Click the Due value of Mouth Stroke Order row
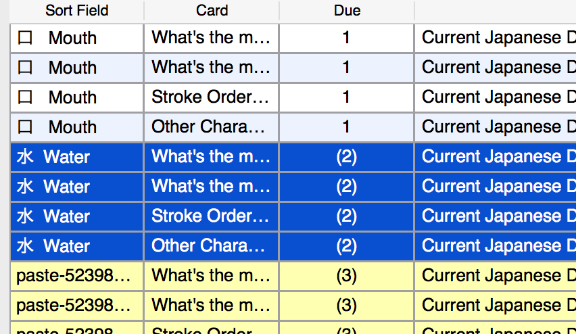The height and width of the screenshot is (334, 576). 346,97
